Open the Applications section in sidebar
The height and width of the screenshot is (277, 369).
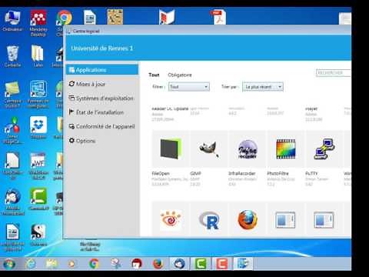coord(102,70)
